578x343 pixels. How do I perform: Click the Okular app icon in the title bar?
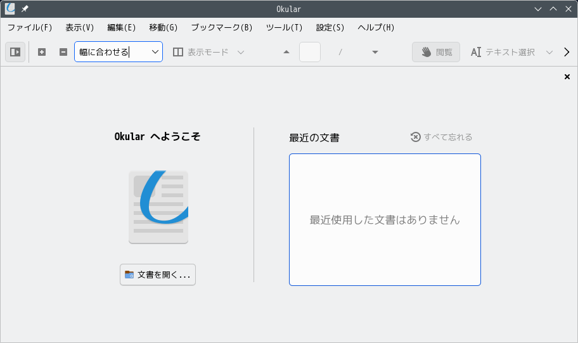(10, 9)
